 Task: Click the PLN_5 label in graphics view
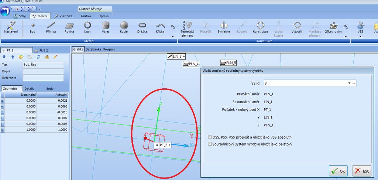tap(228, 63)
